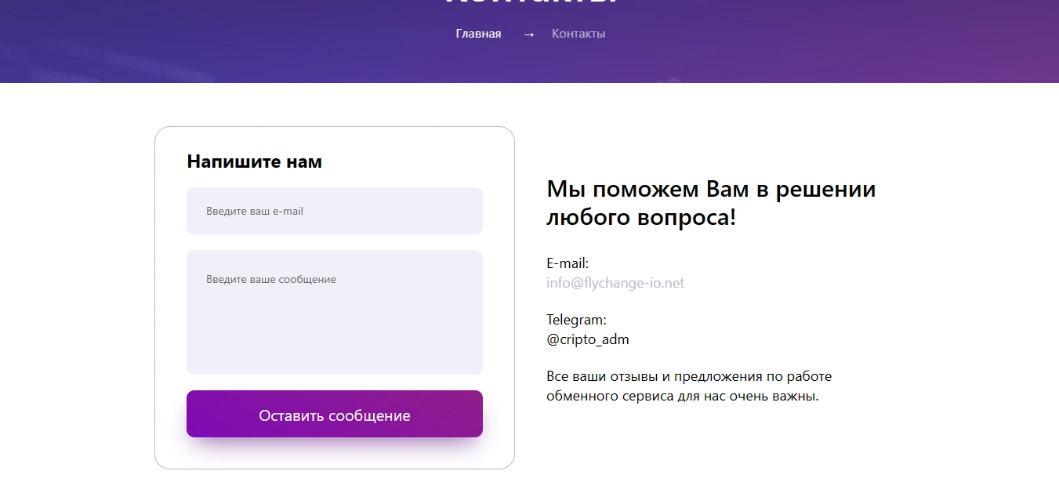Select the 'Напишите нам' form heading
The width and height of the screenshot is (1059, 482).
point(255,161)
